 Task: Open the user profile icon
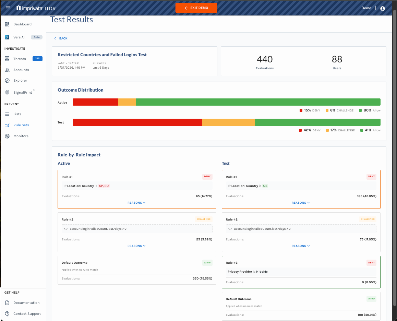[x=383, y=8]
